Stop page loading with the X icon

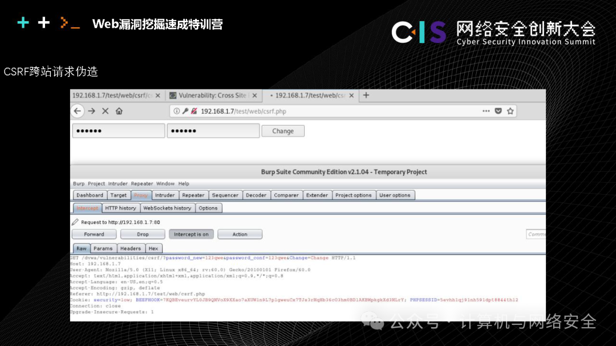click(106, 112)
